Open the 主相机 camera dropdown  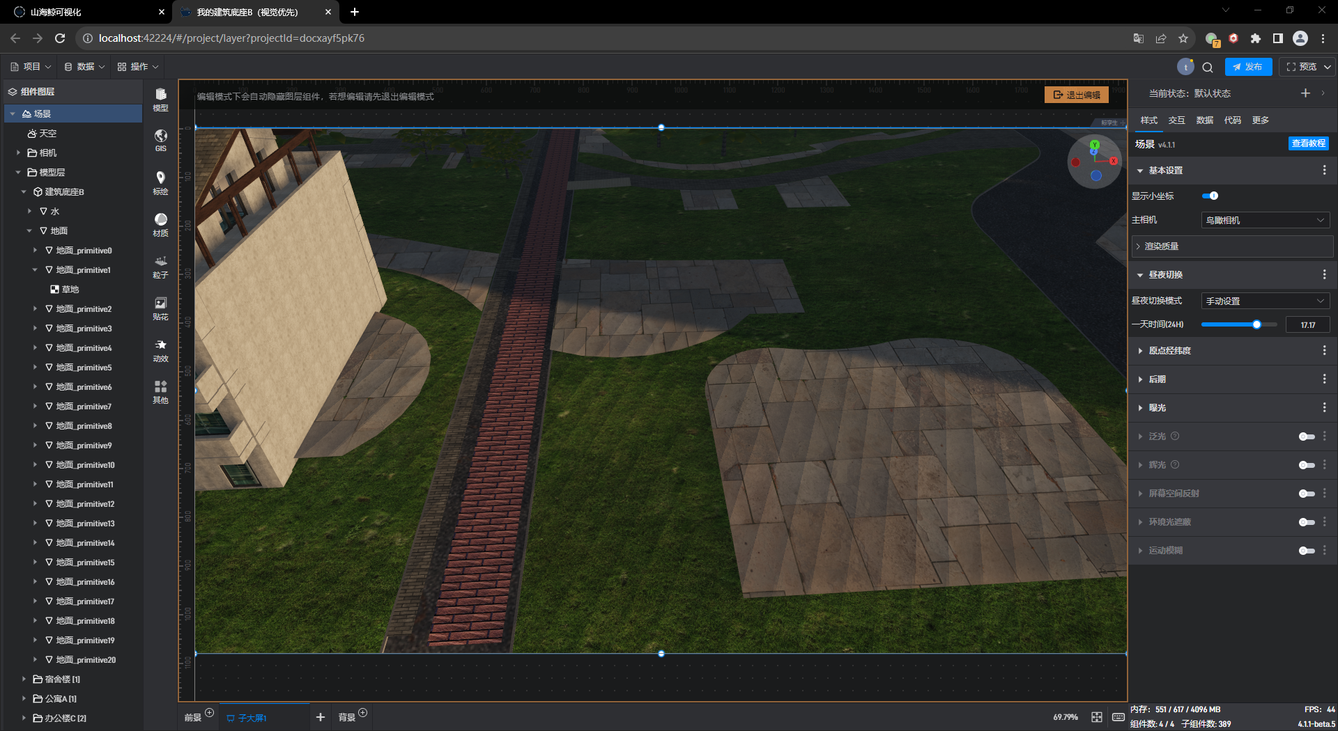pos(1265,220)
